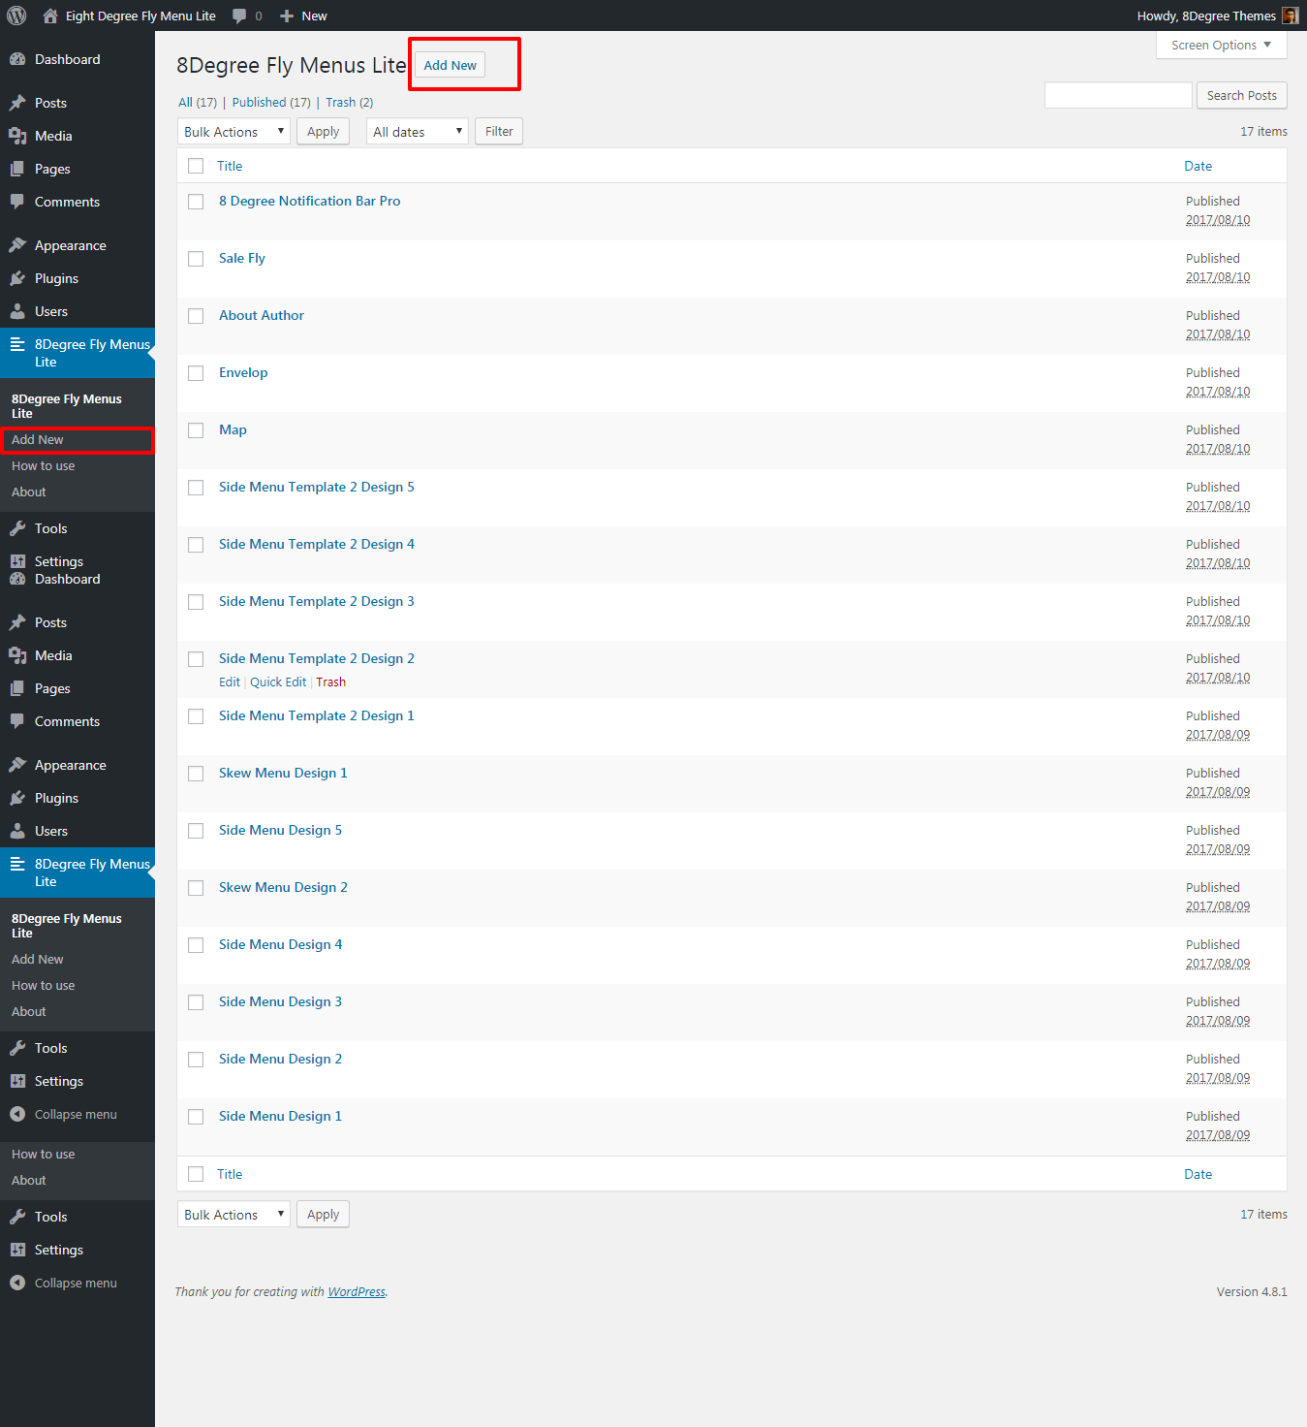The width and height of the screenshot is (1307, 1427).
Task: Click Apply button next to All dates
Action: [323, 132]
